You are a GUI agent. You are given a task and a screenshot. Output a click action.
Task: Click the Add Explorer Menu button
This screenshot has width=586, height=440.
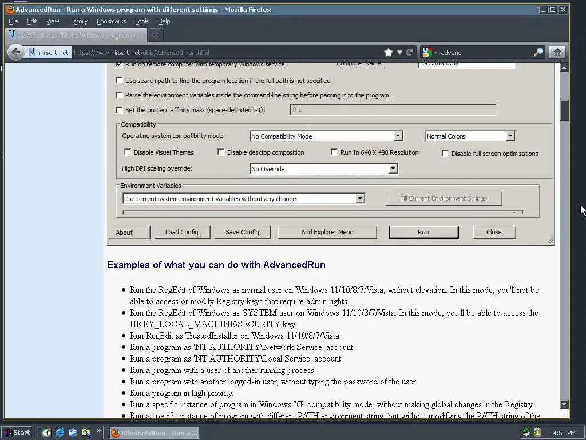pyautogui.click(x=327, y=232)
